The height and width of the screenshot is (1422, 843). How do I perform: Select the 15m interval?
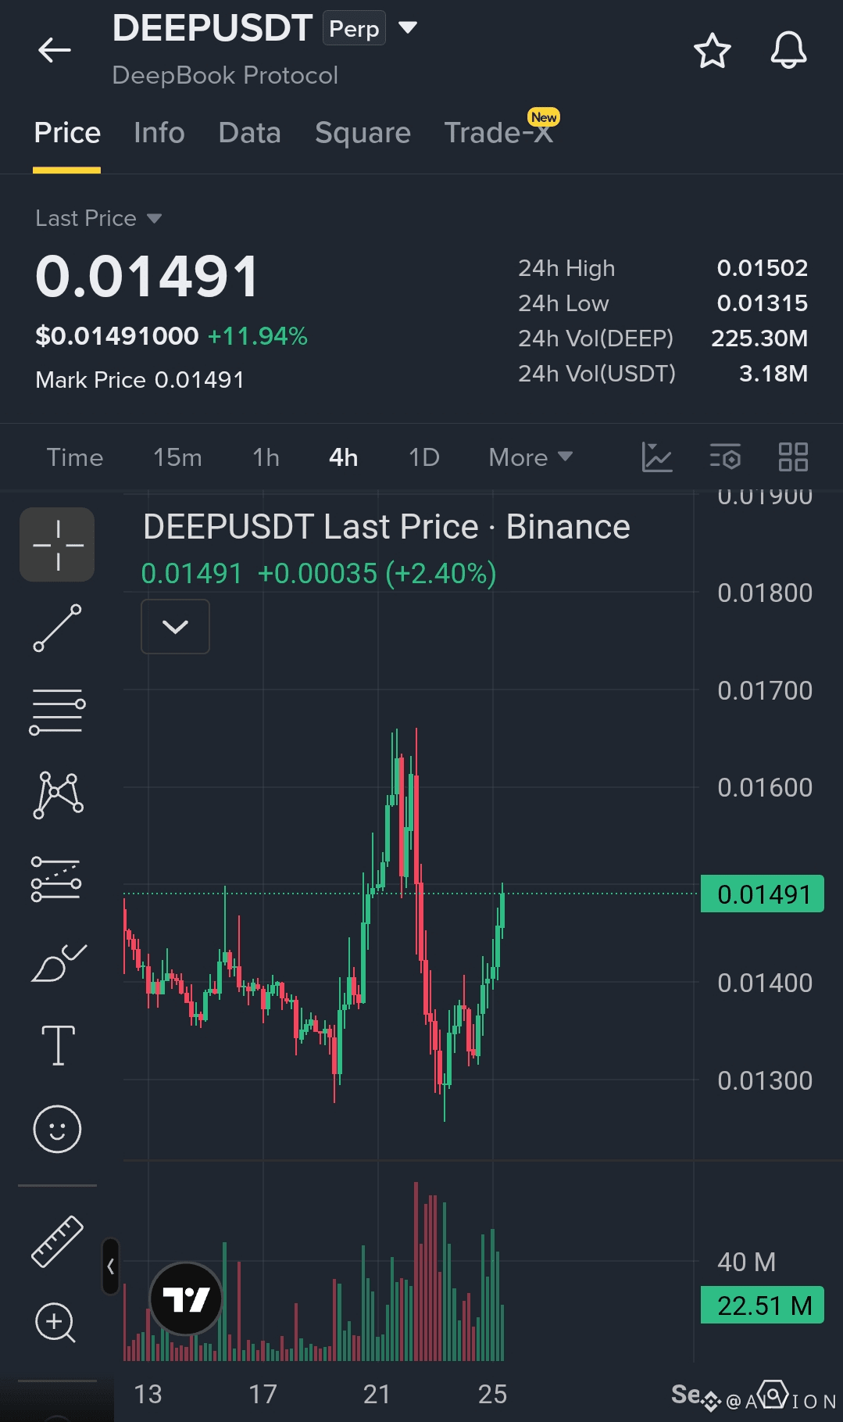point(177,457)
